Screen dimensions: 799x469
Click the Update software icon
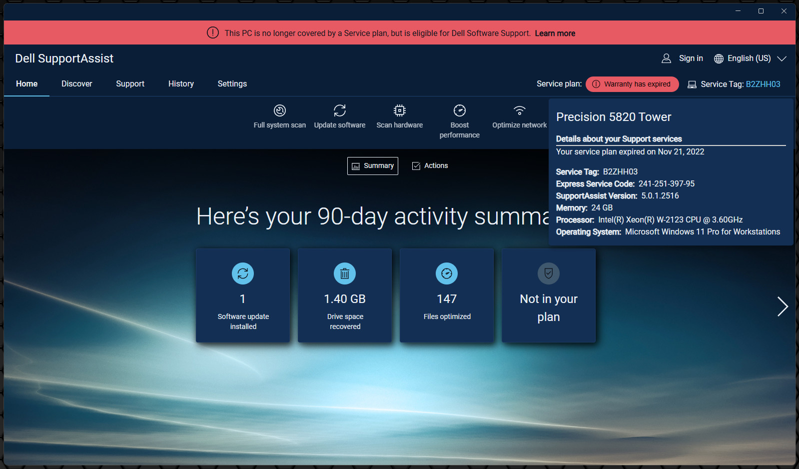tap(340, 110)
